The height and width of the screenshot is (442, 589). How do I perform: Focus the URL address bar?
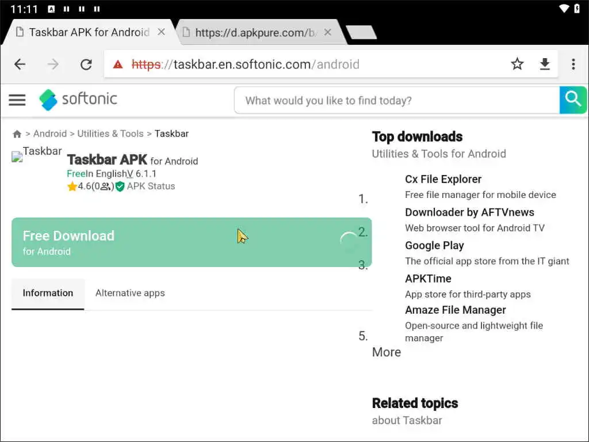pos(308,64)
